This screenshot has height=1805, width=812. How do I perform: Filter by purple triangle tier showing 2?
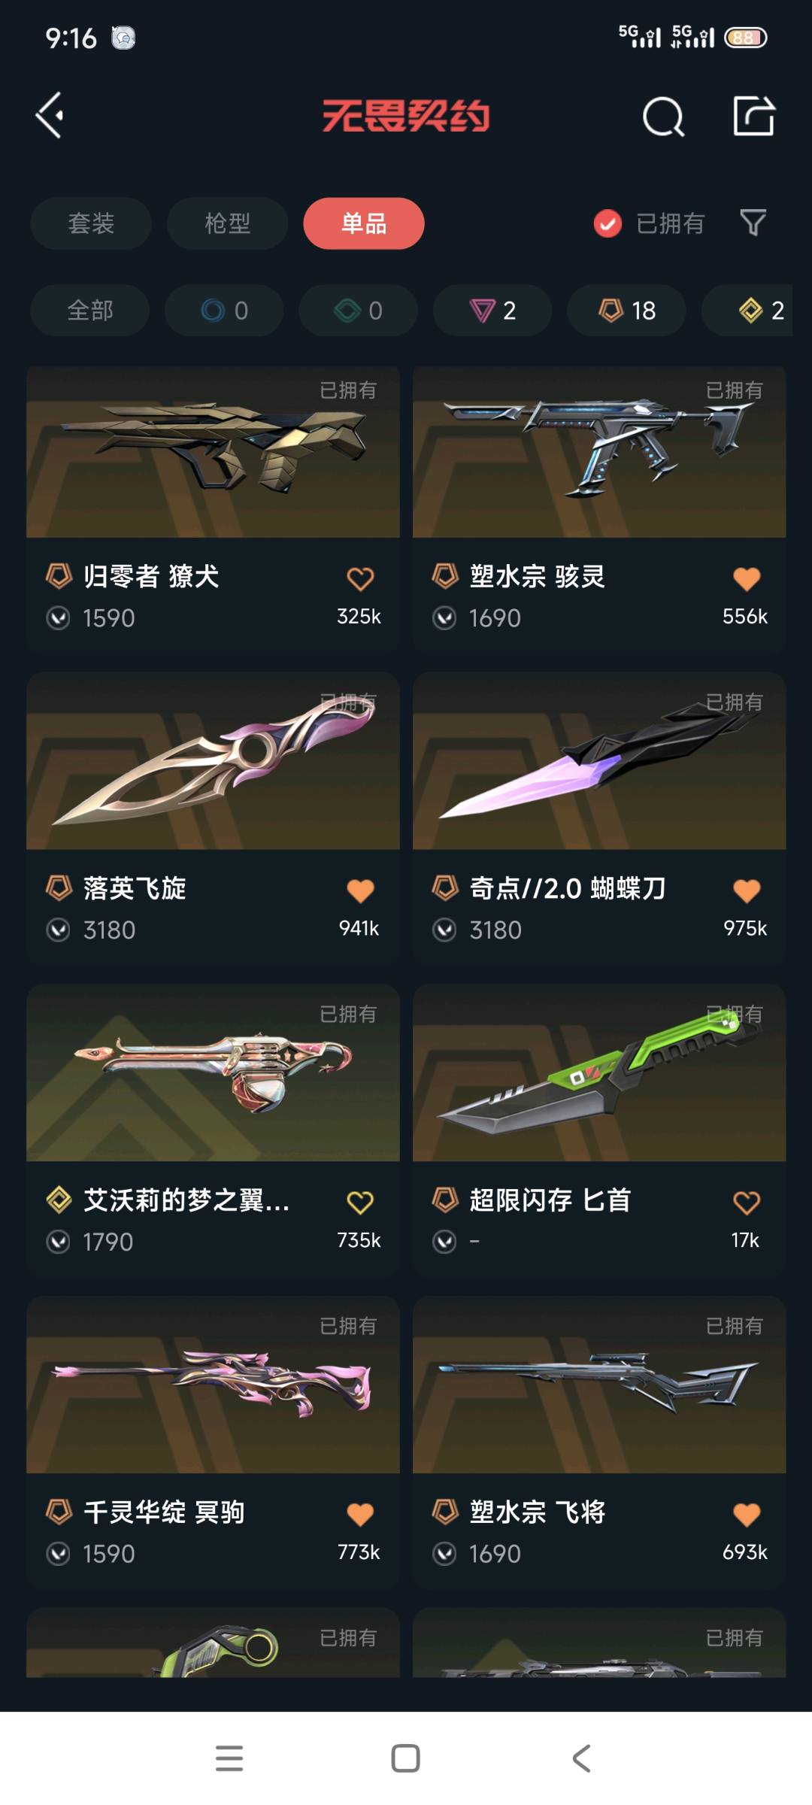492,310
